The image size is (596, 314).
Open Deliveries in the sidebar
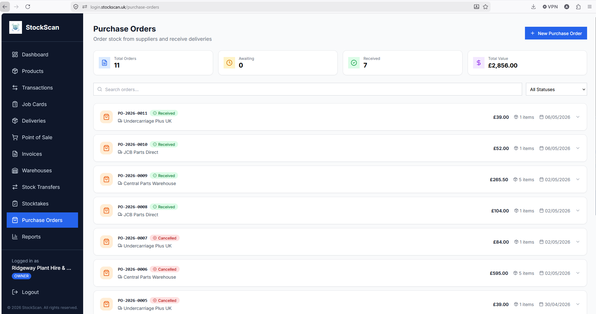pyautogui.click(x=42, y=121)
